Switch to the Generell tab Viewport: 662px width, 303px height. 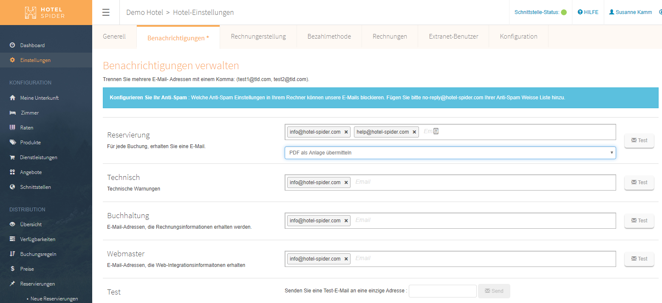coord(114,36)
